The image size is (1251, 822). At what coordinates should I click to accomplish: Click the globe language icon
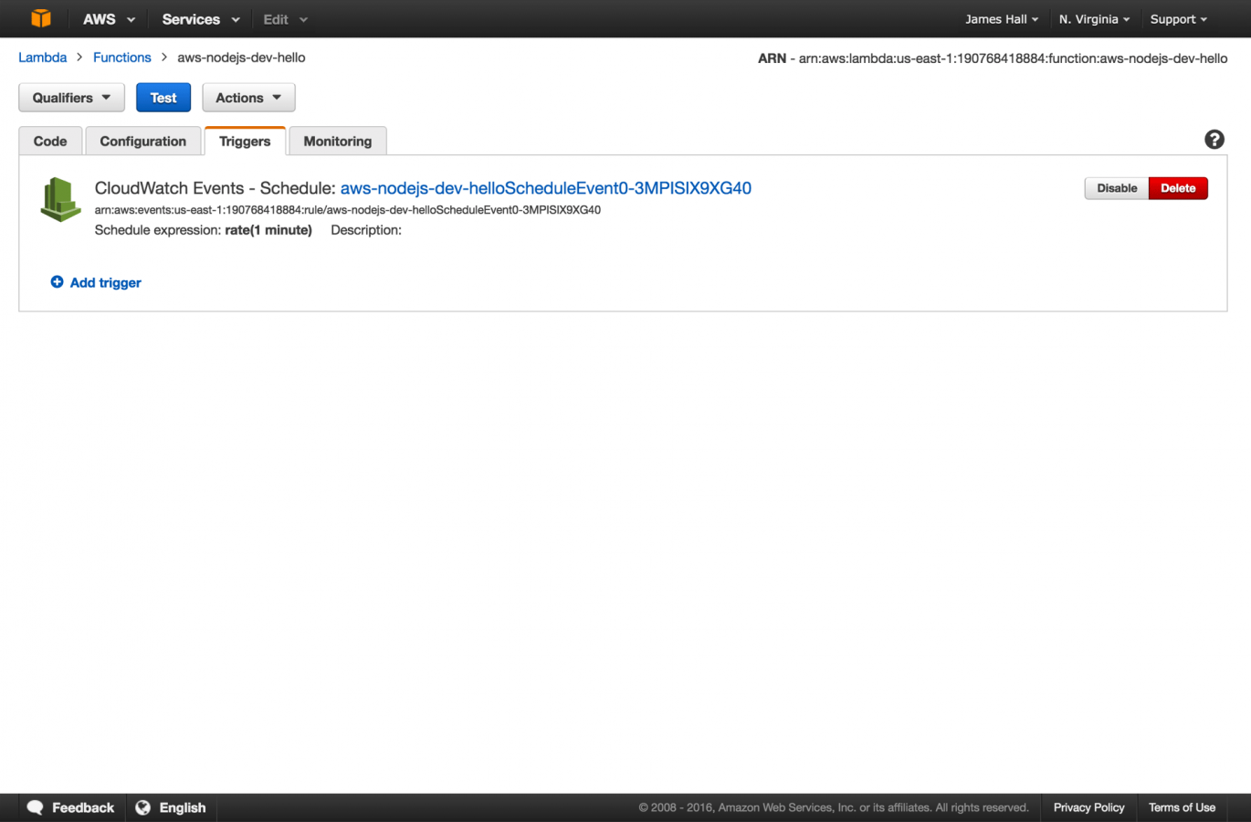coord(142,807)
